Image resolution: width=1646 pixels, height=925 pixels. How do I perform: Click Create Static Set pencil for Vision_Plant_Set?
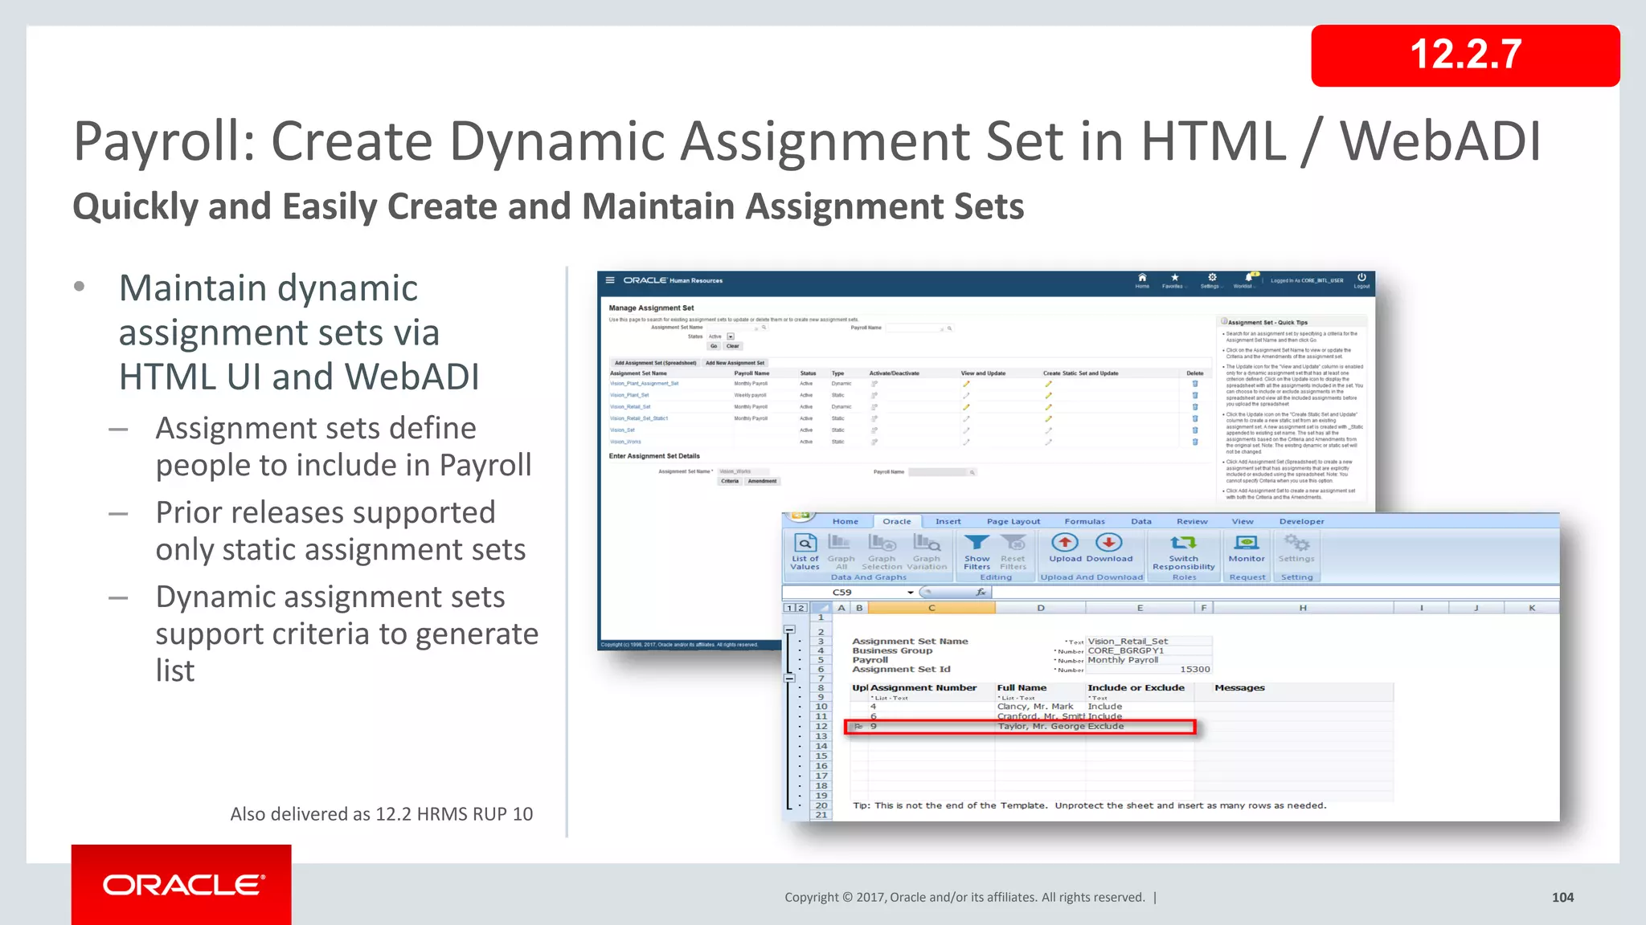tap(1048, 395)
